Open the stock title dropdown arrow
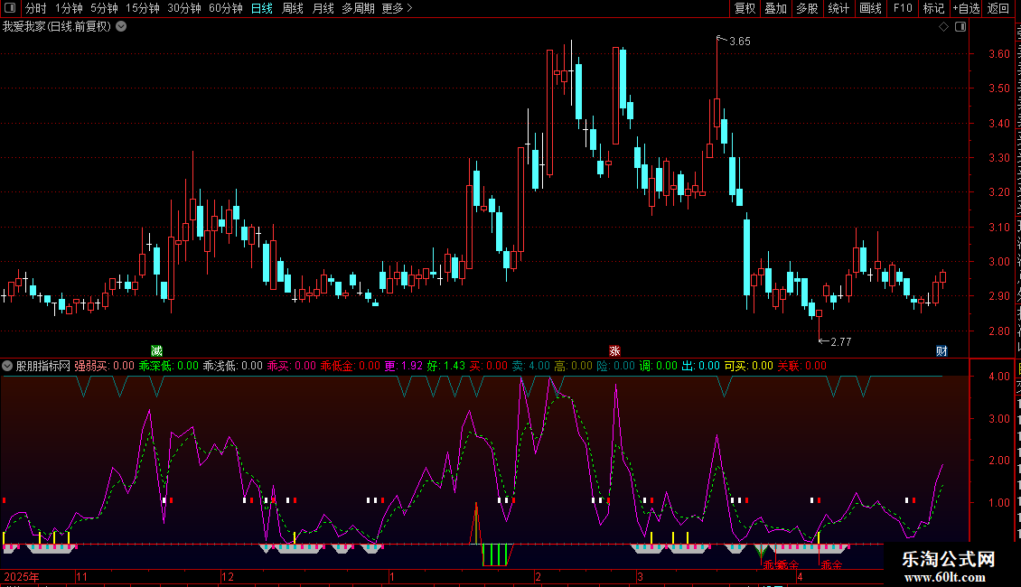 click(121, 27)
